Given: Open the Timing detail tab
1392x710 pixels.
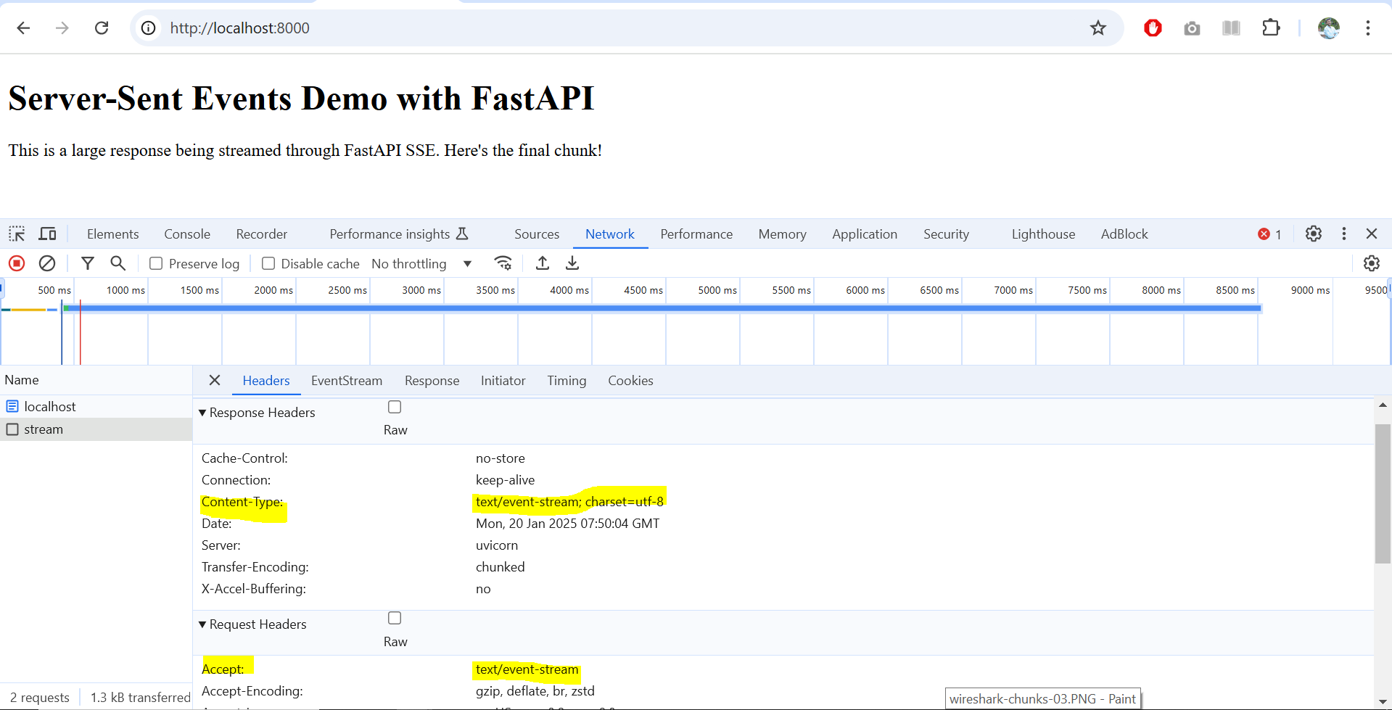Looking at the screenshot, I should (567, 381).
